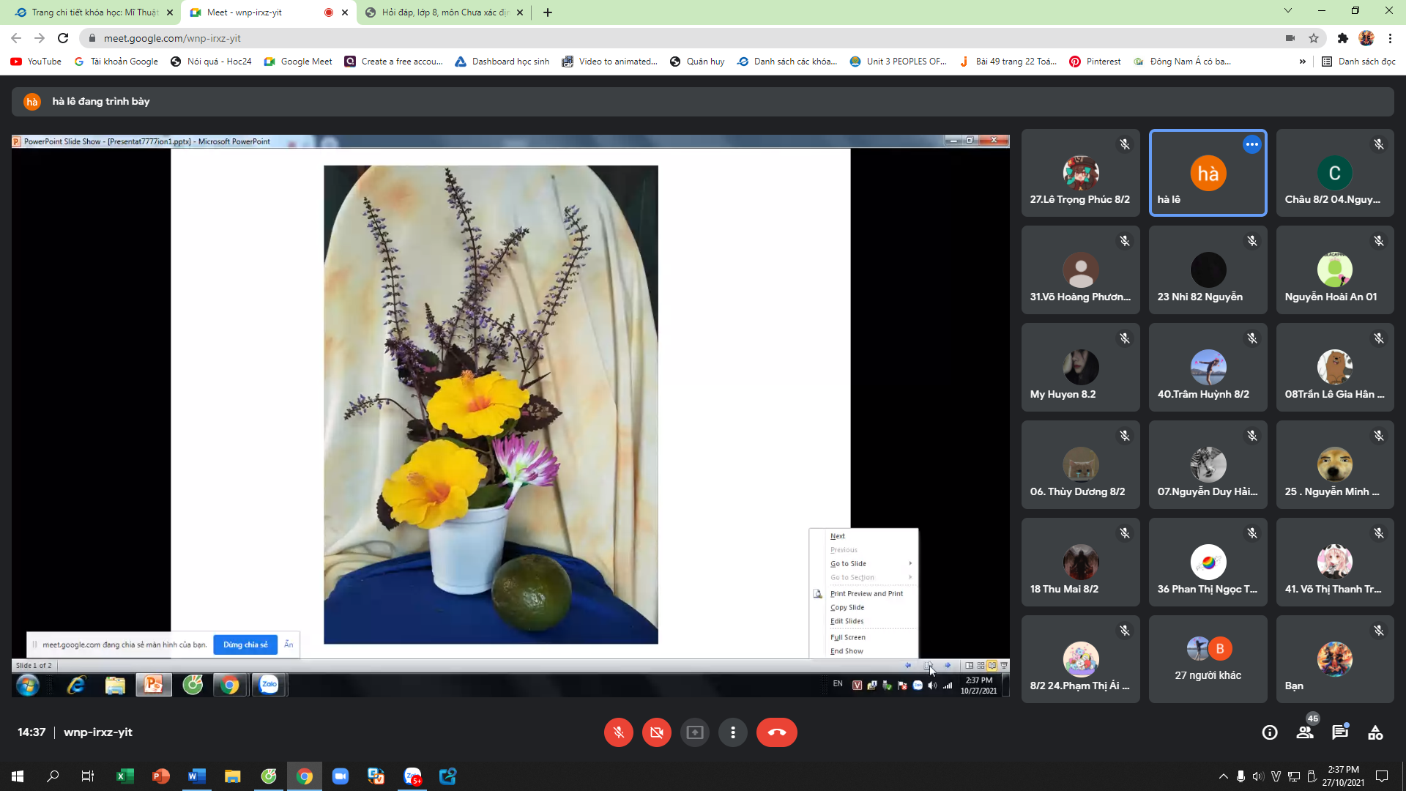Click the present screen button
This screenshot has width=1406, height=791.
pos(694,732)
